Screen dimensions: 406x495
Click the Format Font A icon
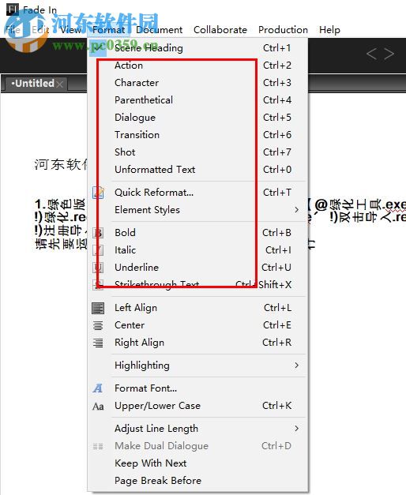pos(98,388)
